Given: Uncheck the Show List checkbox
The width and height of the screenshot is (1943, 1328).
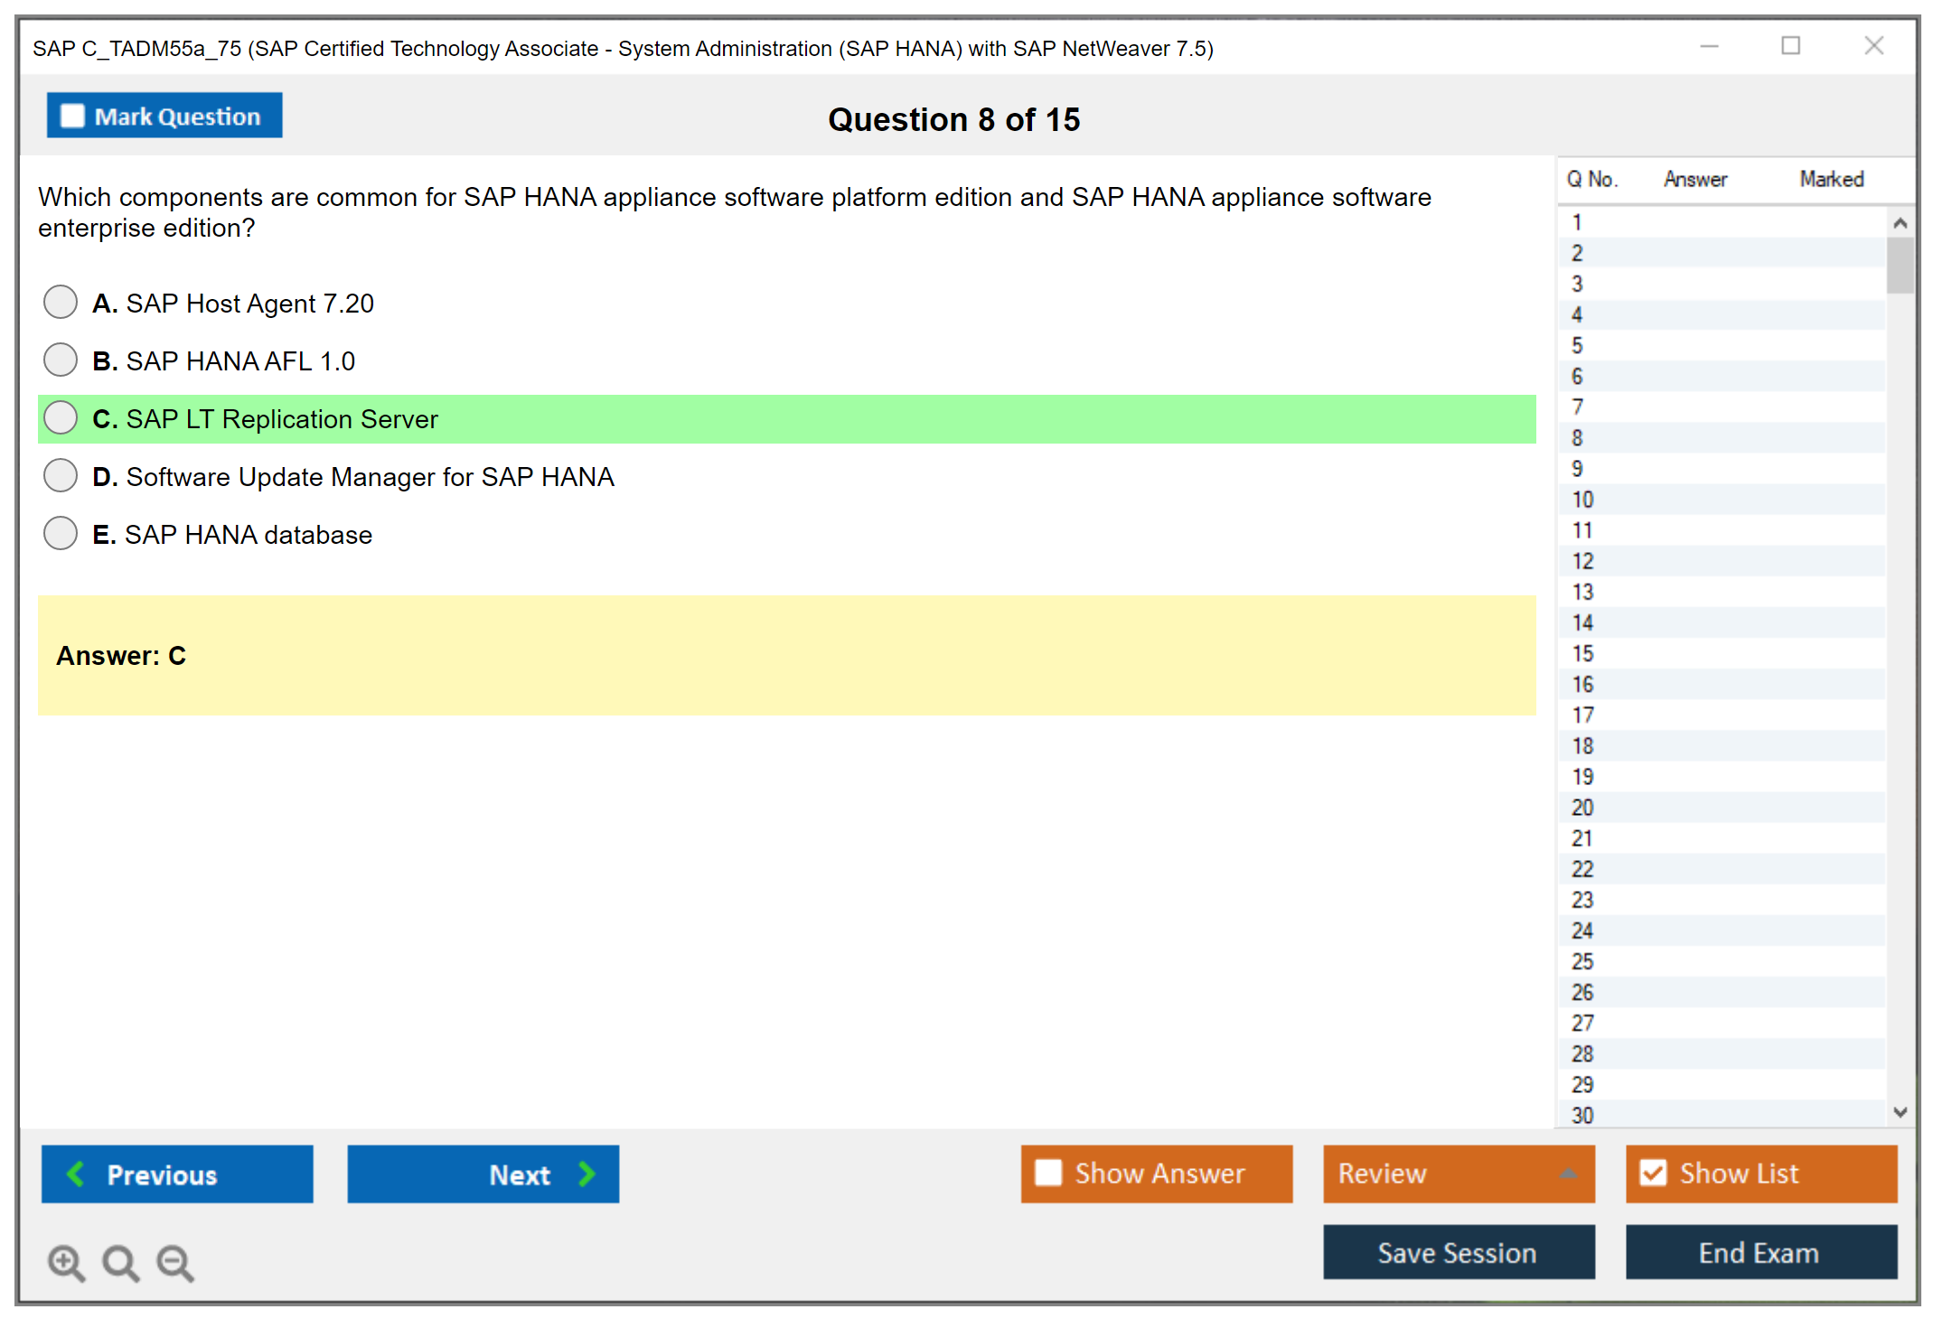Looking at the screenshot, I should tap(1653, 1173).
